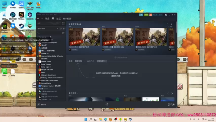Click the user avatar in title bar
The width and height of the screenshot is (216, 122).
point(151,15)
